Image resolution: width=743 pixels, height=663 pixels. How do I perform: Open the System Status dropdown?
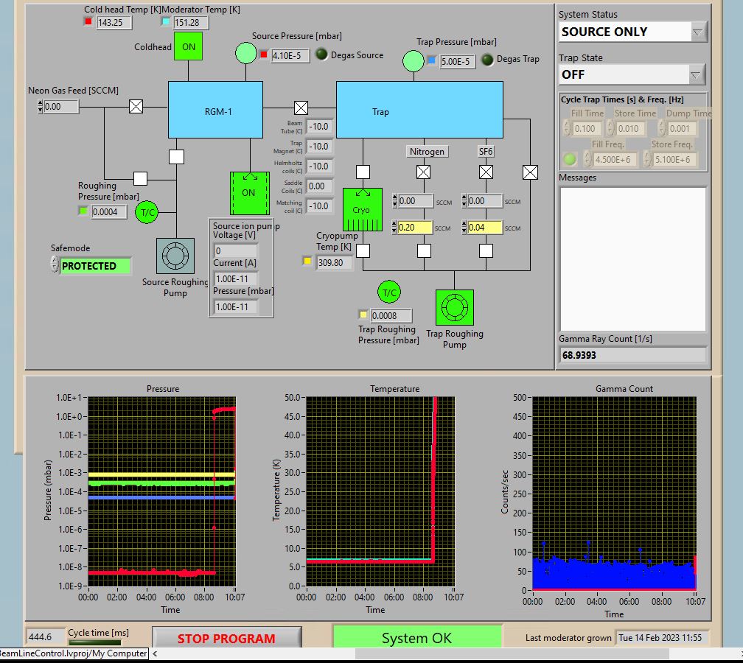click(698, 32)
